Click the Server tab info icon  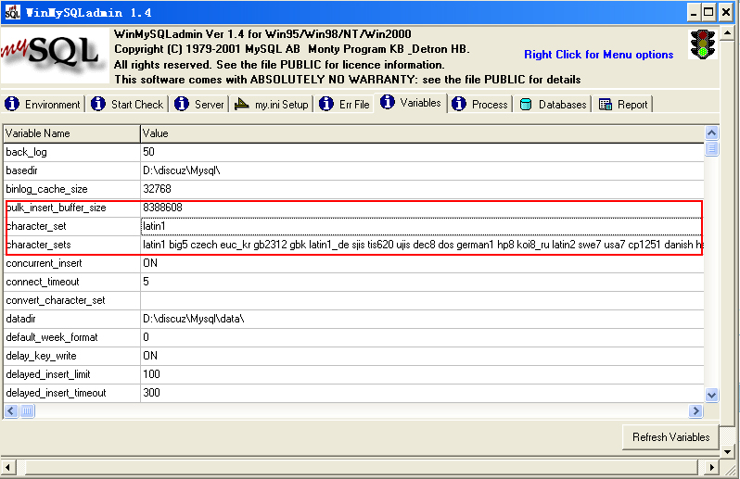182,104
